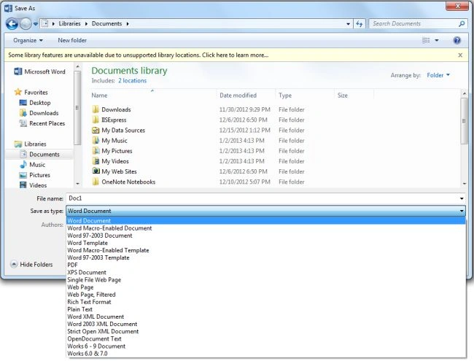Click the Microsoft Word icon in navigation pane
Viewport: 474px width, 361px height.
click(18, 71)
